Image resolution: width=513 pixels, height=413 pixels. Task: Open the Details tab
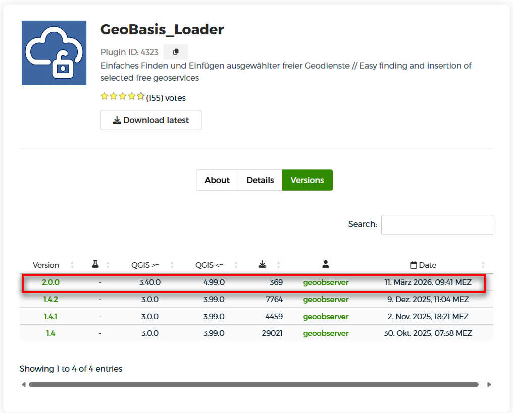pos(260,180)
